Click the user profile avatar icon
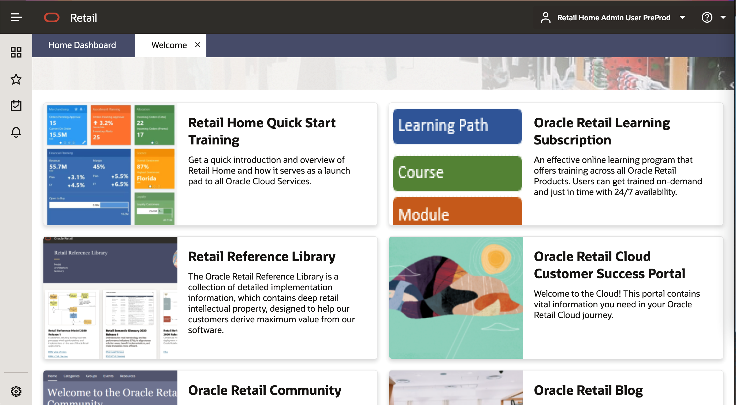The height and width of the screenshot is (405, 736). pos(545,17)
